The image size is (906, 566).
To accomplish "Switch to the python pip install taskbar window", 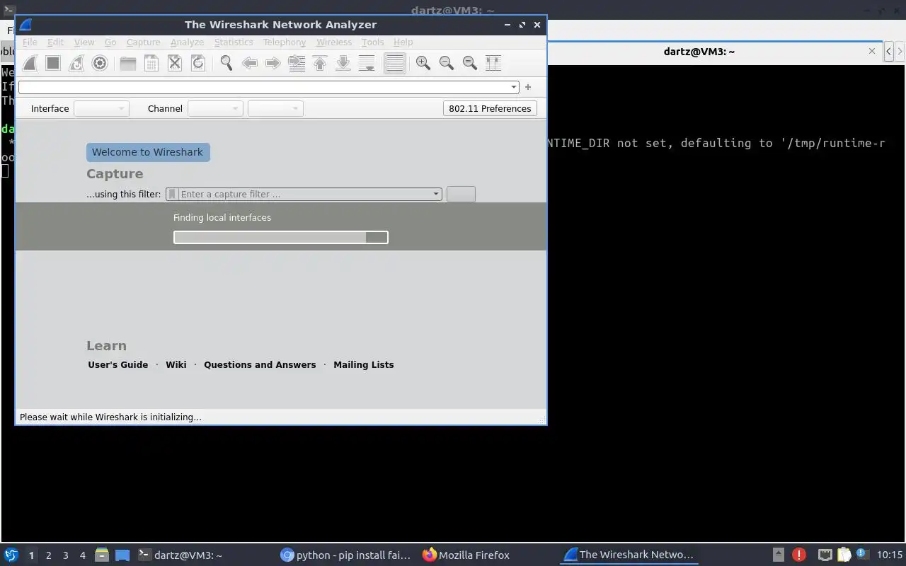I will point(346,555).
